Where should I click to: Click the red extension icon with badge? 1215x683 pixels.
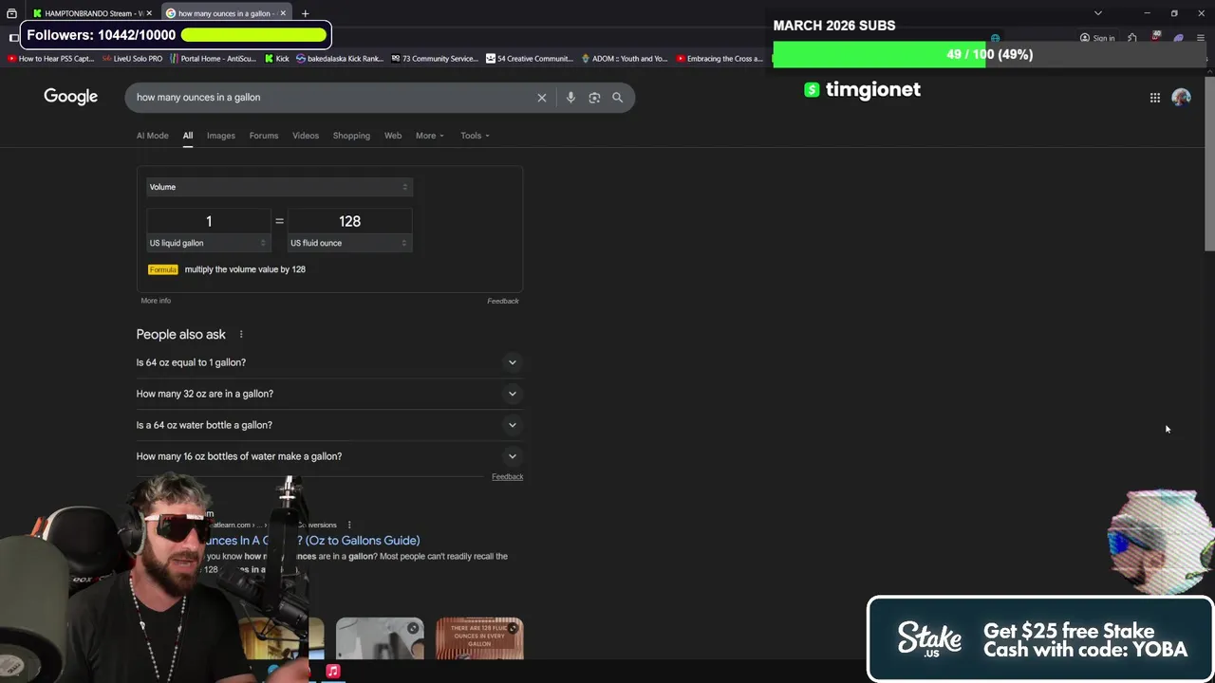click(x=1155, y=38)
